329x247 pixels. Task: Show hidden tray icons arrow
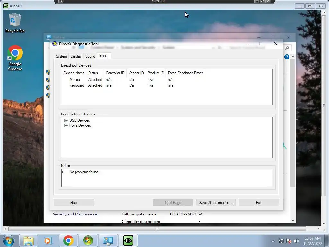tap(273, 241)
